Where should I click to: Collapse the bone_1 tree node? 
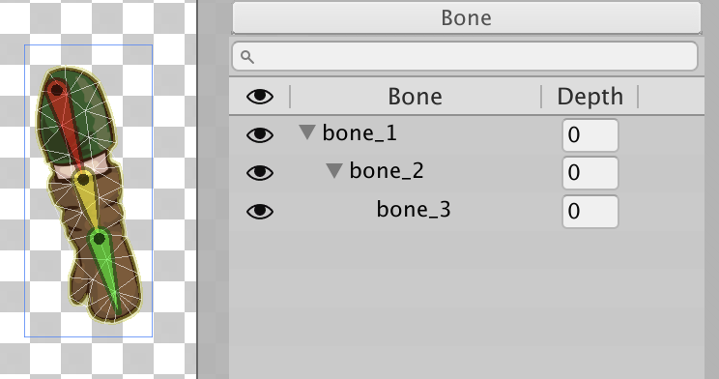coord(307,132)
